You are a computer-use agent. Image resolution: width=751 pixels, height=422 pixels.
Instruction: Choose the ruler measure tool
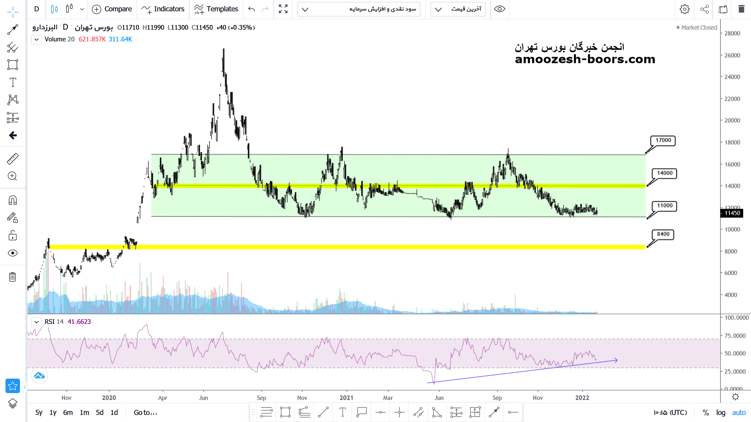point(13,159)
